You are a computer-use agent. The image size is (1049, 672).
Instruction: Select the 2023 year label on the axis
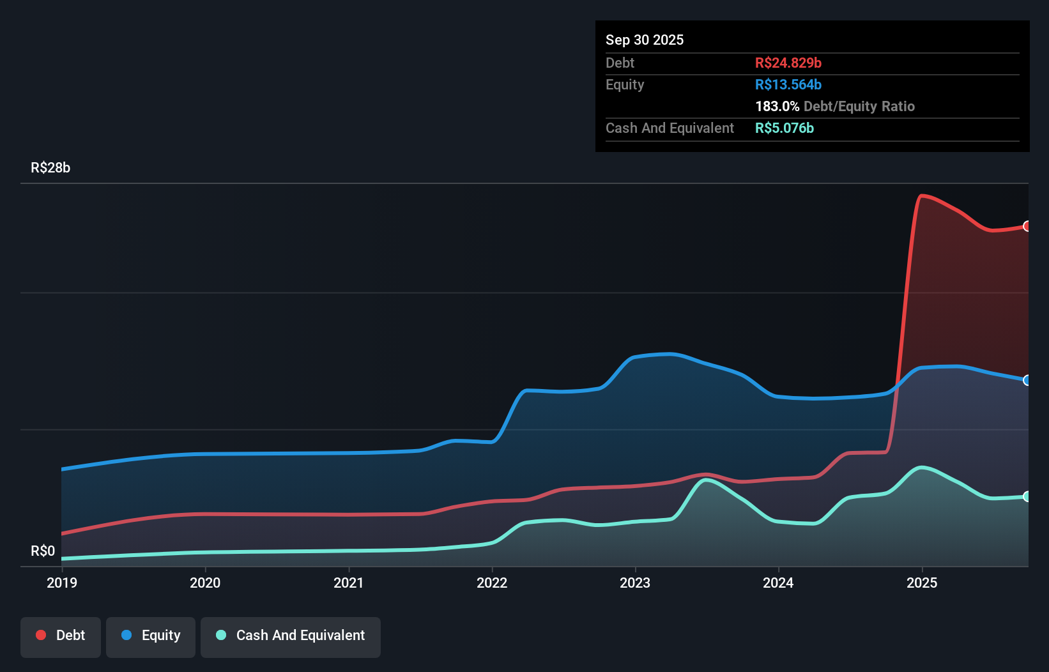(634, 583)
